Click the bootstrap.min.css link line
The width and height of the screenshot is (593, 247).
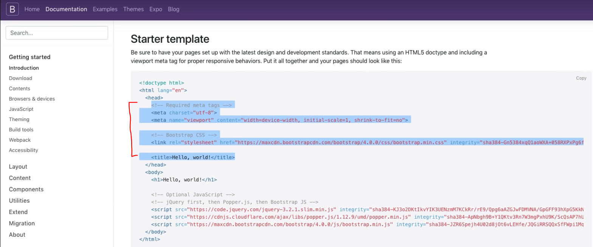pos(367,143)
